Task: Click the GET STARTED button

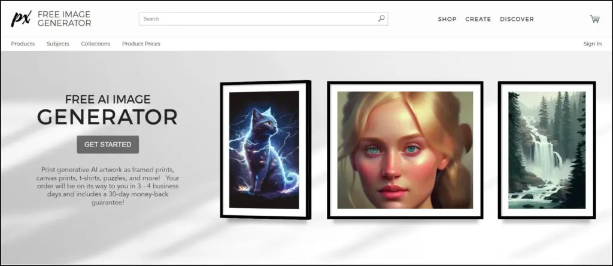Action: click(x=108, y=145)
